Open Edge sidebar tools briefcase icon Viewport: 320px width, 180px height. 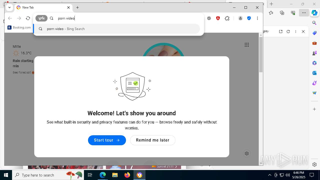click(314, 43)
